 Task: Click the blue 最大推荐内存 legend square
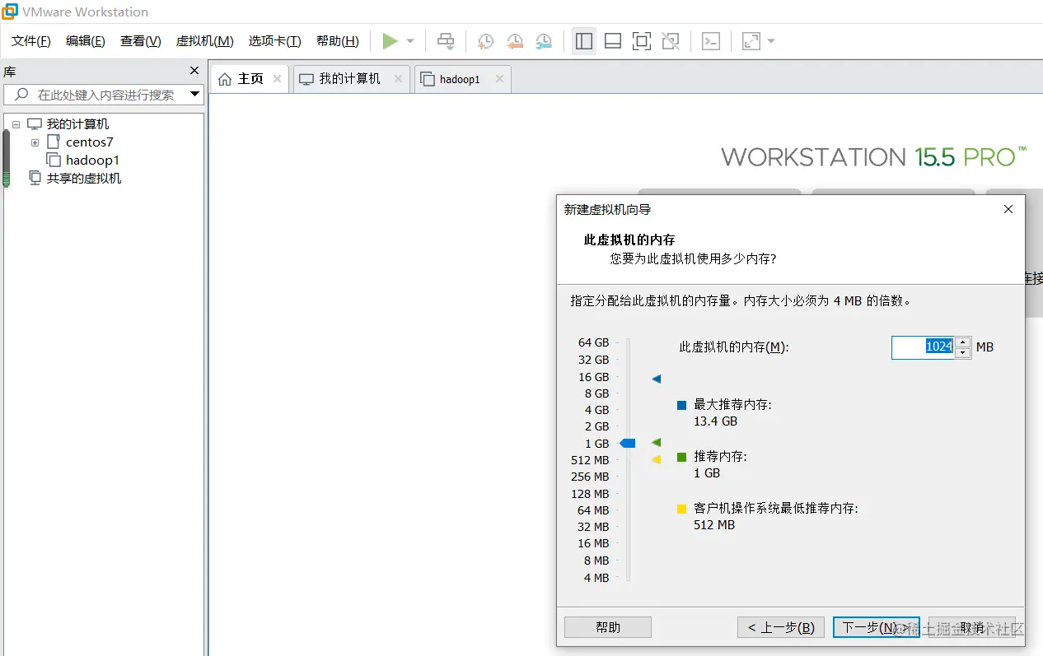coord(682,405)
